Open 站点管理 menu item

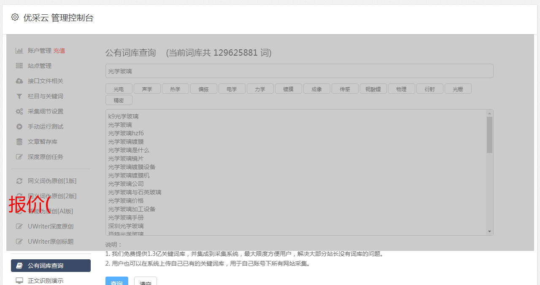40,66
